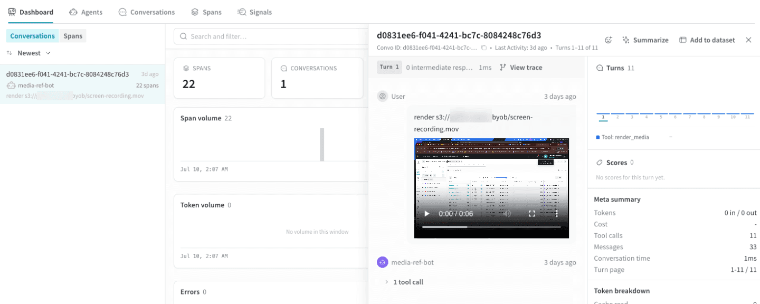Click the Span volume chart bar
The width and height of the screenshot is (760, 304).
pos(322,145)
